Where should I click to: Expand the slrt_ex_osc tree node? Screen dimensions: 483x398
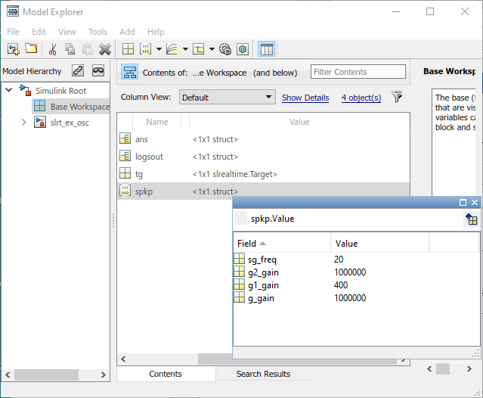tap(25, 123)
